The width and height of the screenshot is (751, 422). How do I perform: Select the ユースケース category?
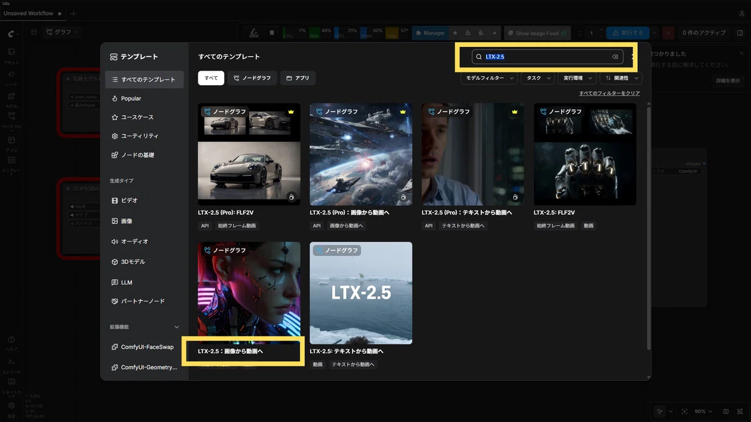(x=145, y=117)
